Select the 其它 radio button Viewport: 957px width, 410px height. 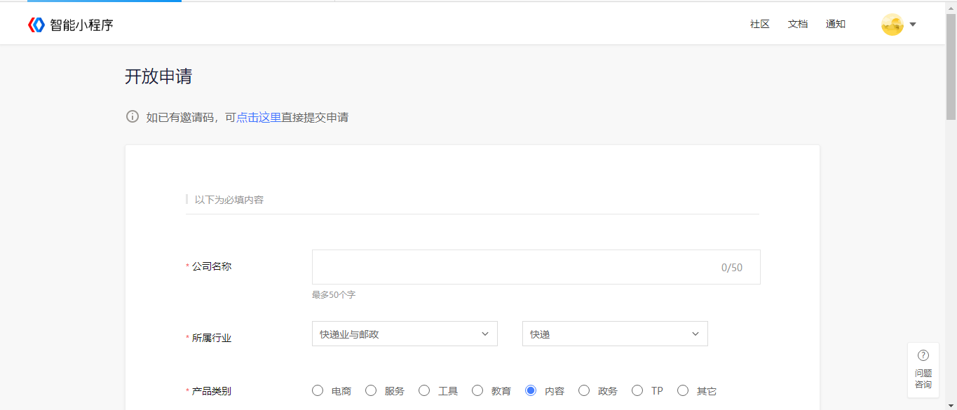point(683,390)
